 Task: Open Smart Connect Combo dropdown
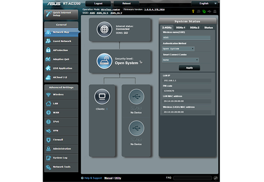180,60
